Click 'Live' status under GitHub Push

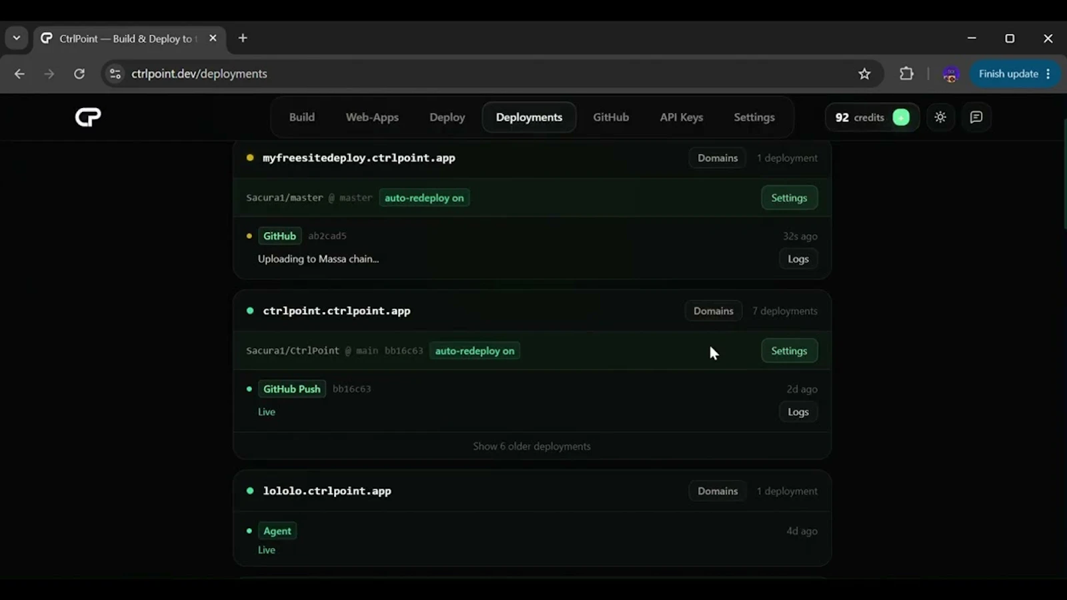pyautogui.click(x=267, y=412)
